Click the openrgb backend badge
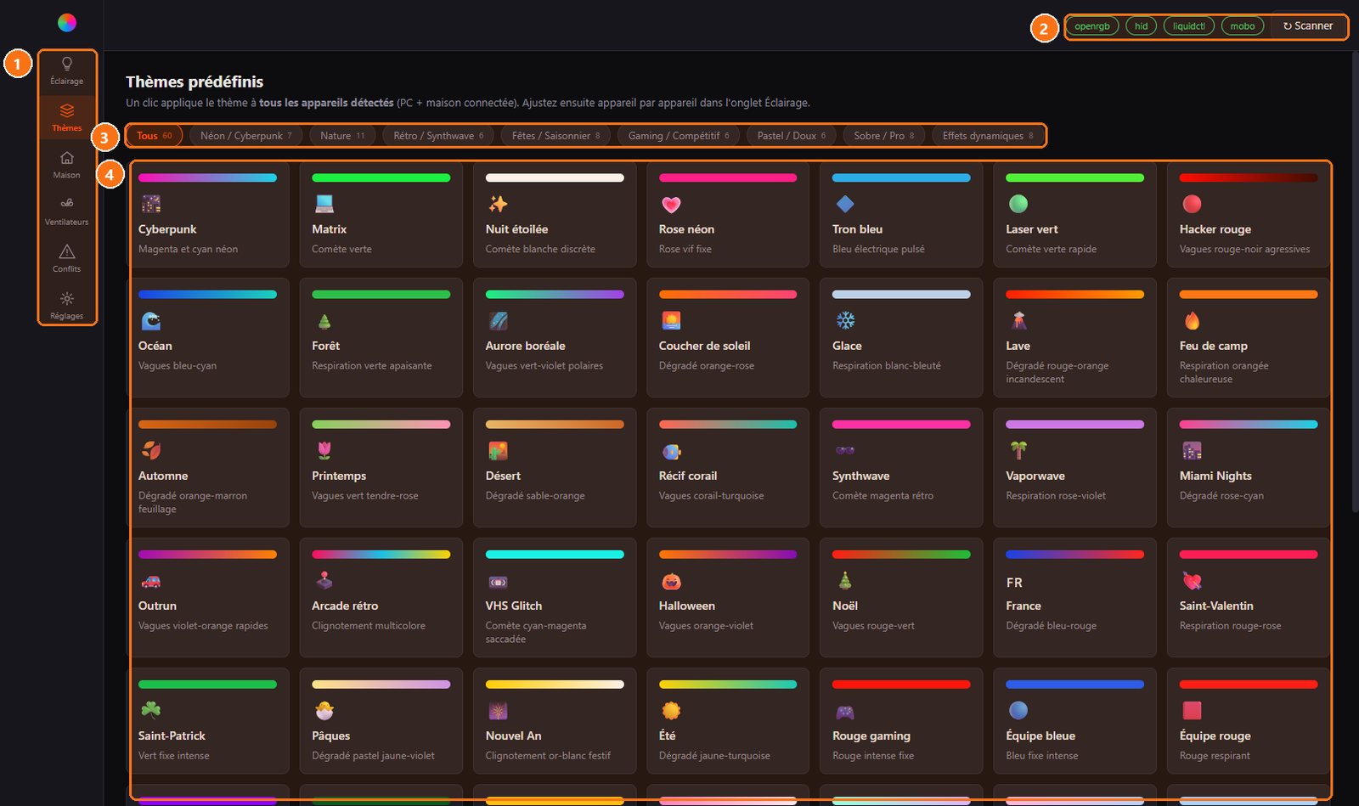Screen dimensions: 1359x806 tap(1092, 26)
